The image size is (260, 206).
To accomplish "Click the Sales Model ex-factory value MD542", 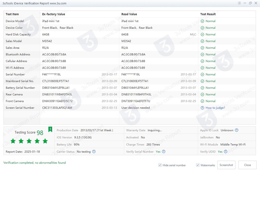I will coord(47,41).
